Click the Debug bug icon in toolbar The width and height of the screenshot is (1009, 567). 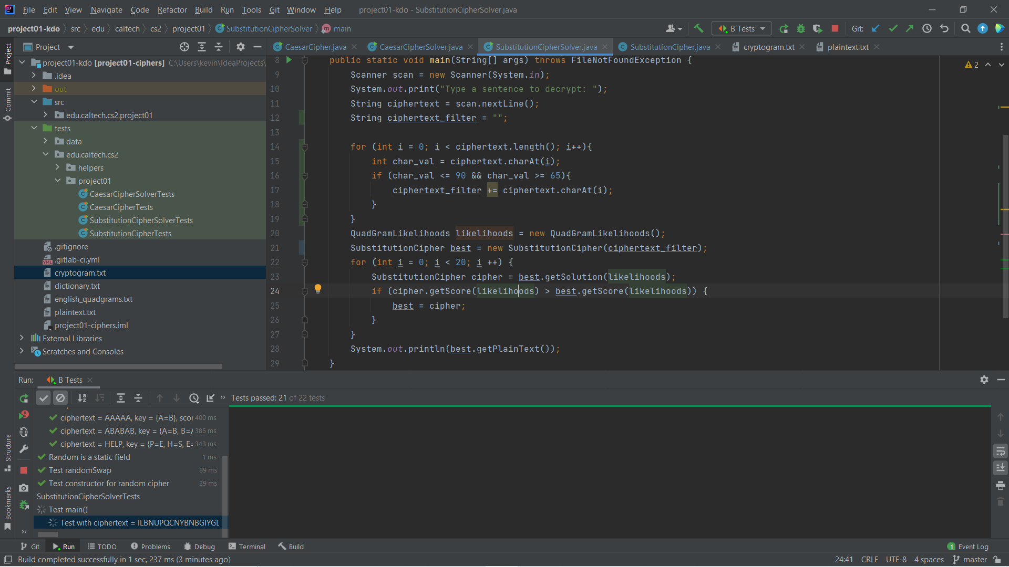800,28
